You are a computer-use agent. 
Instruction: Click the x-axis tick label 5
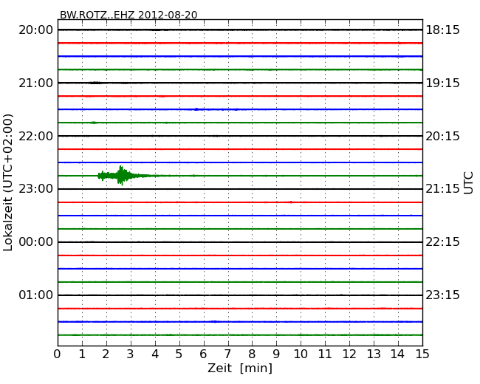click(x=179, y=354)
